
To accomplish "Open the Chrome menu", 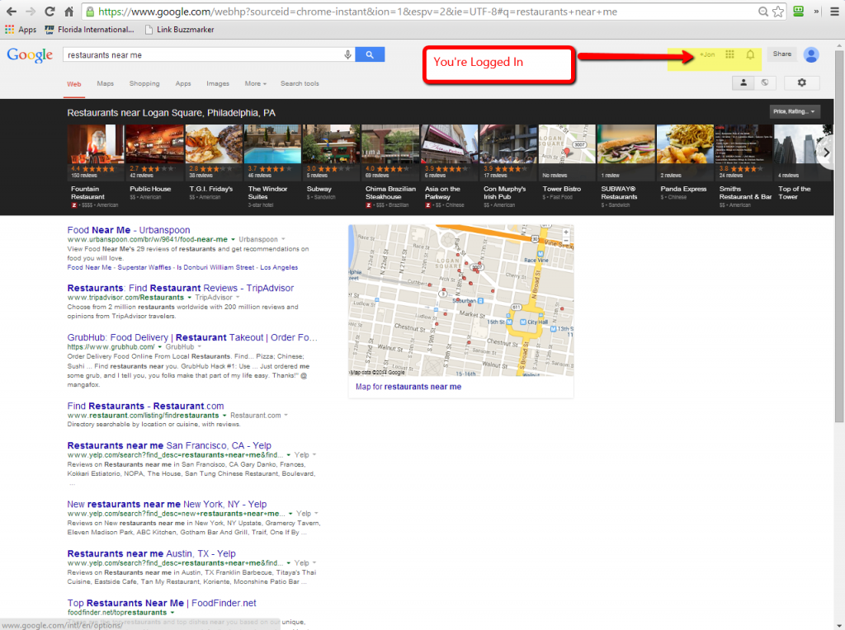I will (x=834, y=12).
